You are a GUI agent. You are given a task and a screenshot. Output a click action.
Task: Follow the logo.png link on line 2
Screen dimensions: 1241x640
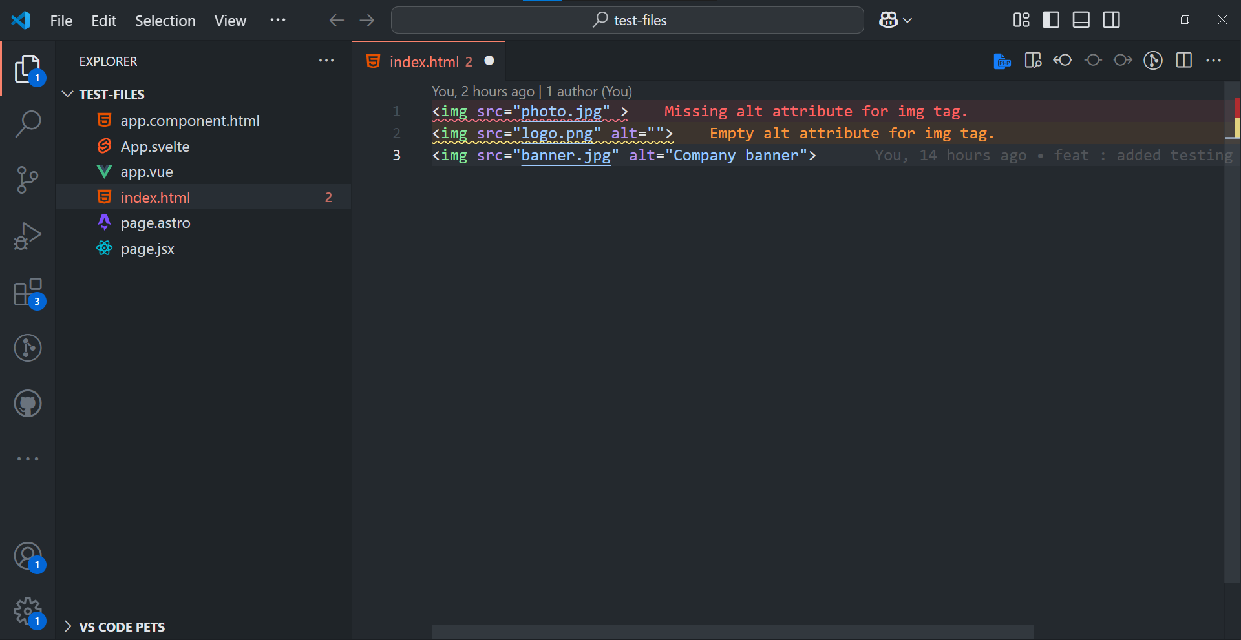557,133
